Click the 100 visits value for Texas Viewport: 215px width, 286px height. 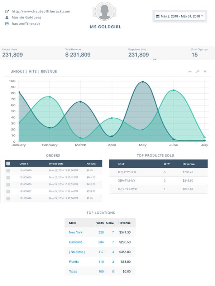tap(101, 271)
